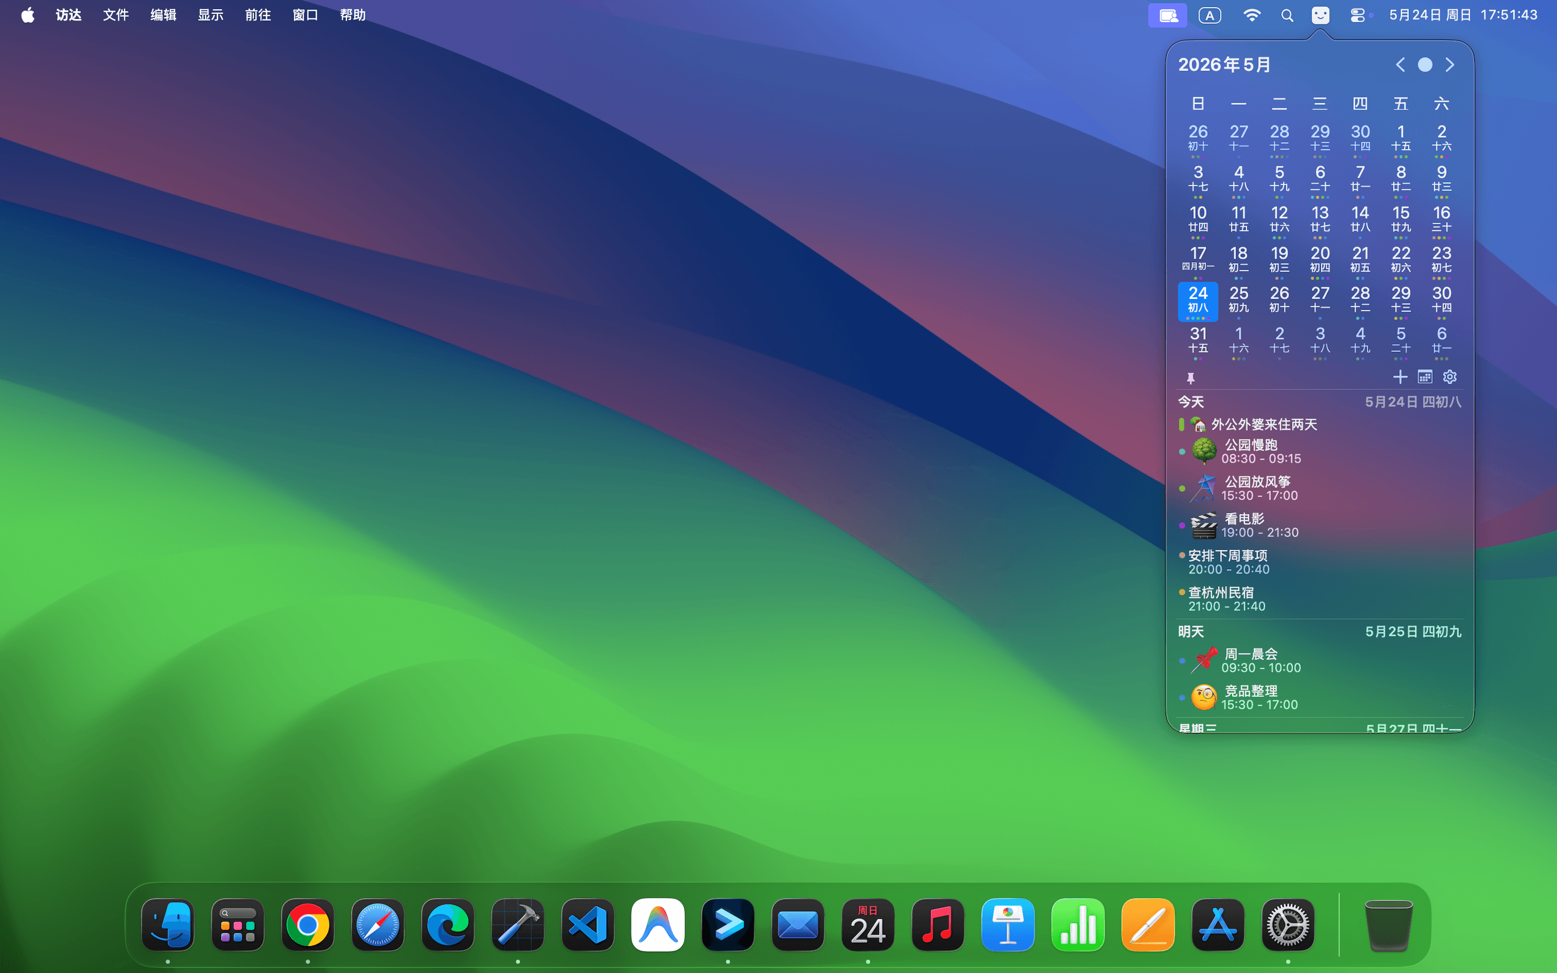Go to next month arrow
1557x973 pixels.
1449,65
